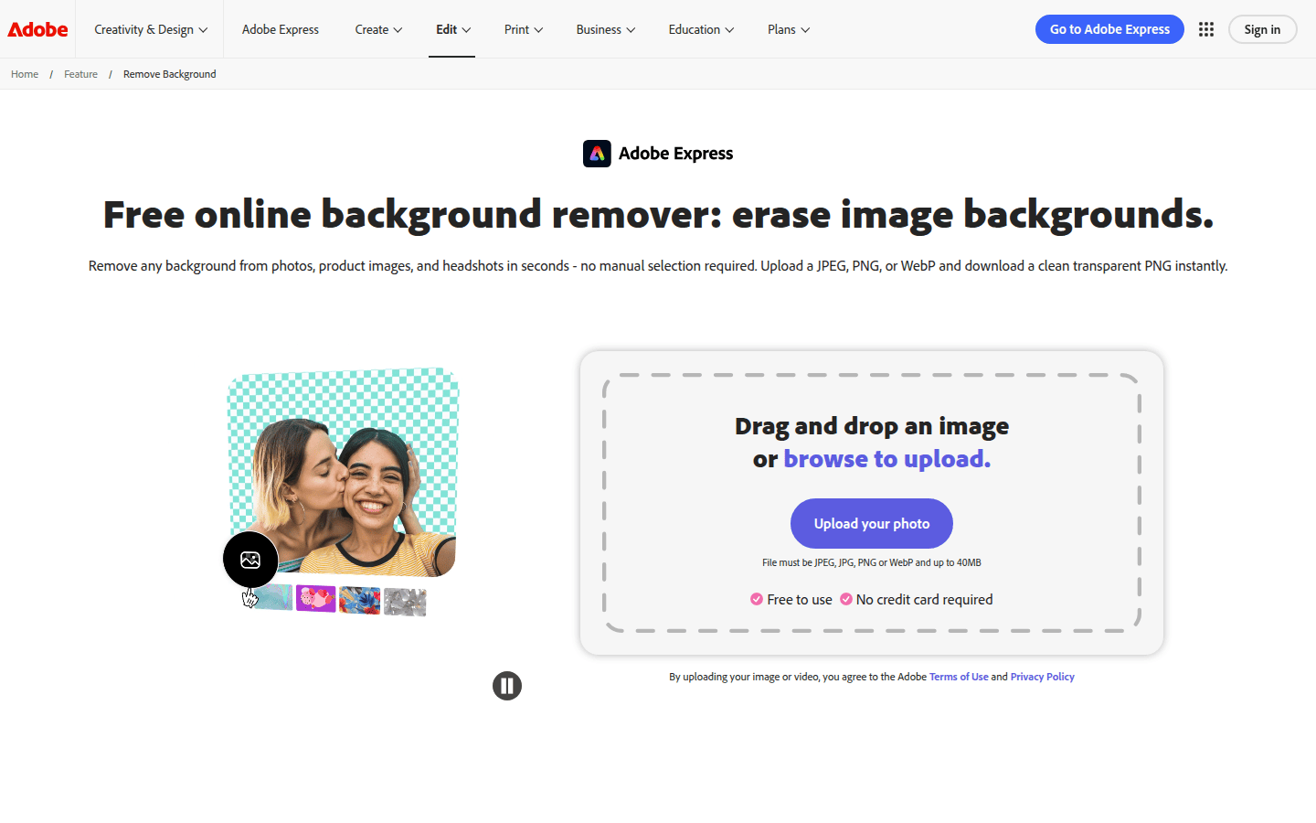Image resolution: width=1316 pixels, height=823 pixels.
Task: Click the Adobe logo in header
Action: (x=37, y=29)
